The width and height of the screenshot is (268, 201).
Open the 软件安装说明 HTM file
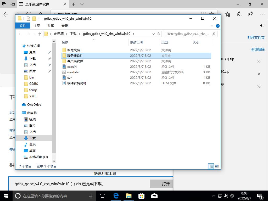[x=76, y=83]
